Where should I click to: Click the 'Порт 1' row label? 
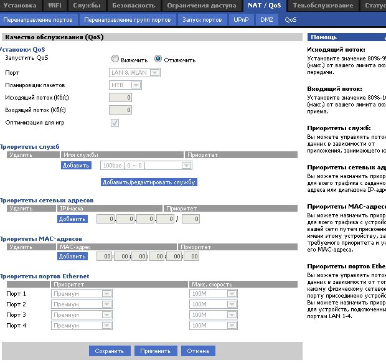click(16, 294)
